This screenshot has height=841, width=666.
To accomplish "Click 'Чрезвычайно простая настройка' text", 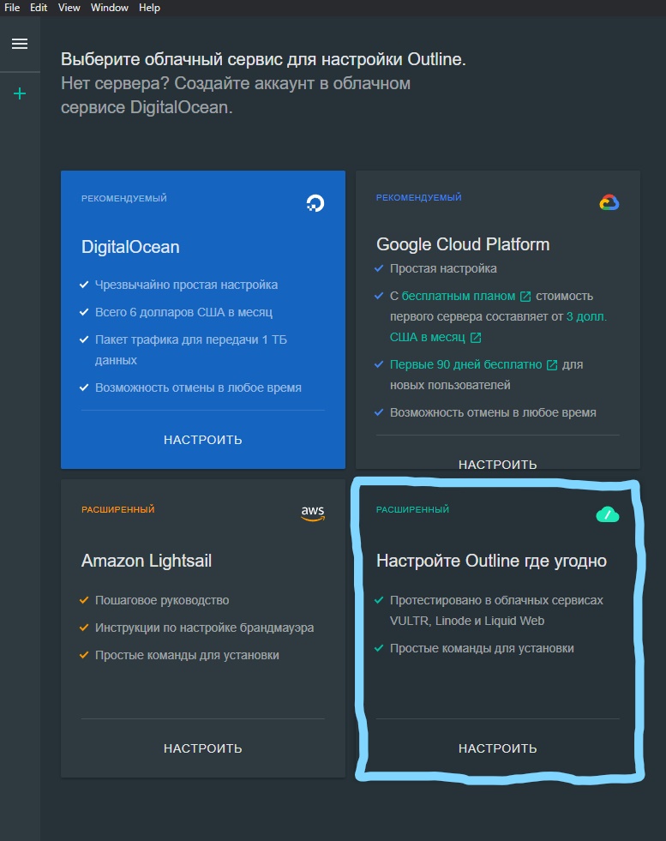I will pos(186,285).
